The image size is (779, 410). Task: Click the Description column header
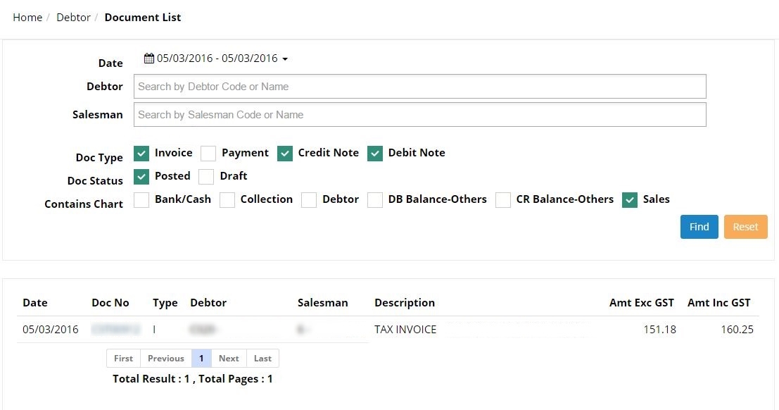click(x=405, y=303)
